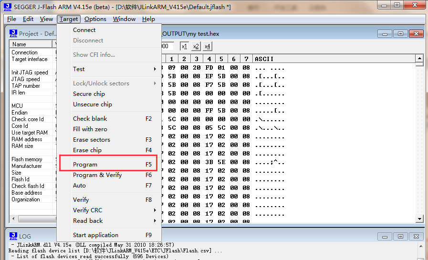The image size is (428, 260).
Task: Choose Start application
Action: pos(109,235)
